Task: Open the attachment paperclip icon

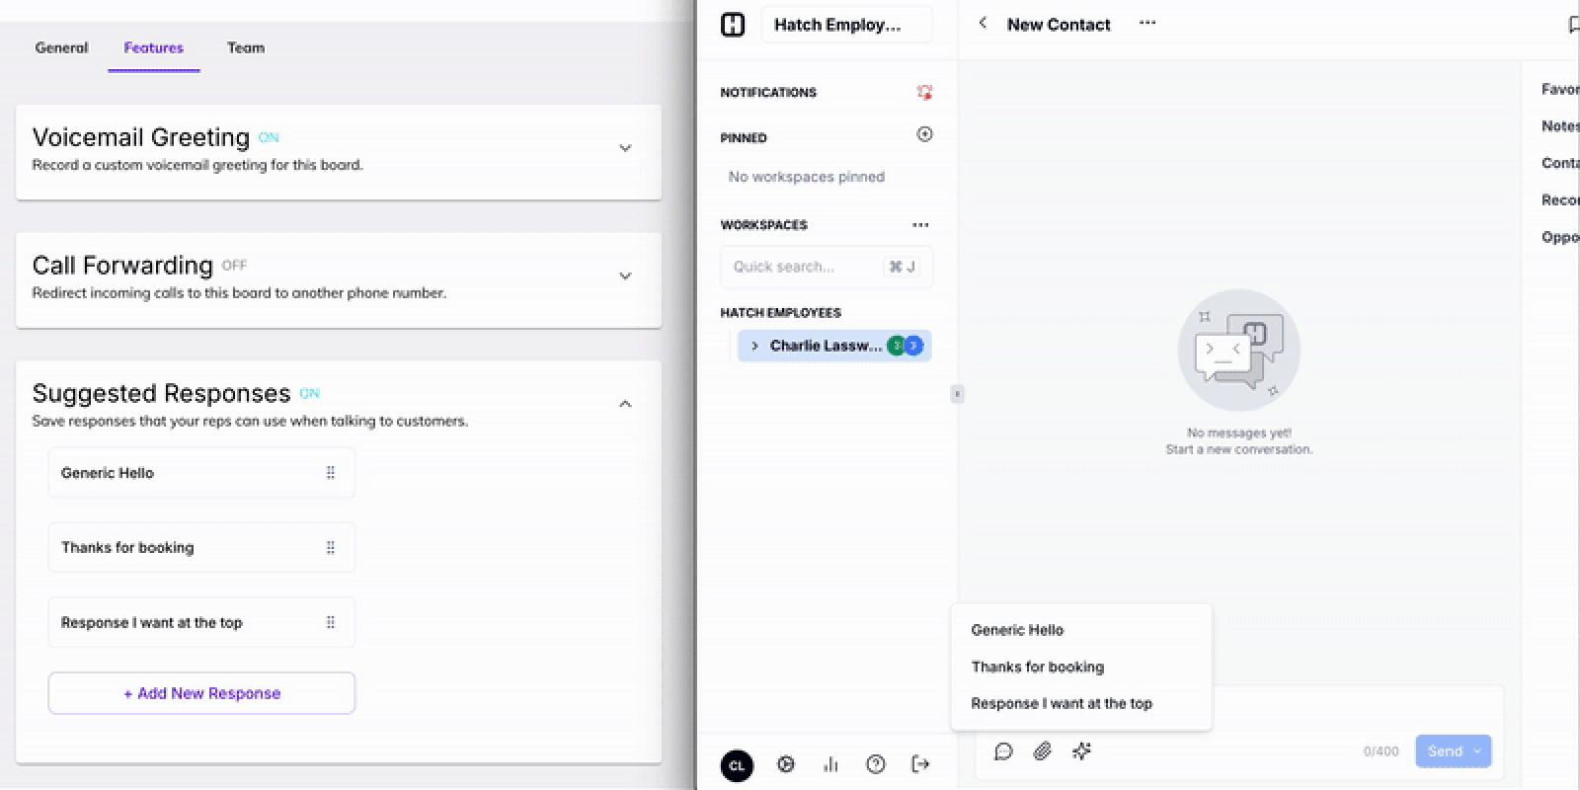Action: click(x=1042, y=751)
